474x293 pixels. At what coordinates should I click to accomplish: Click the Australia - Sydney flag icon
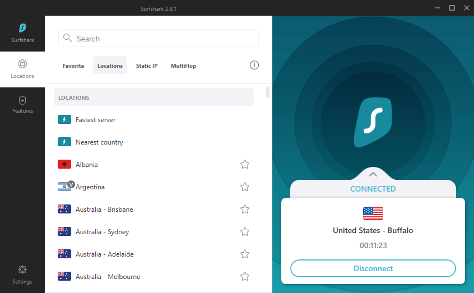[64, 231]
